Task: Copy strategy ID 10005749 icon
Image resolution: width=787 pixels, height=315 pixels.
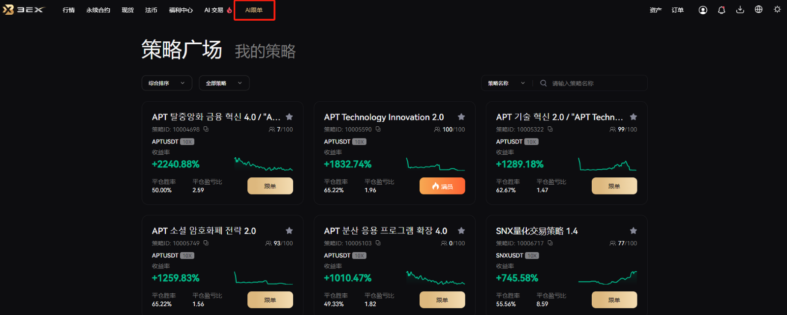Action: tap(206, 243)
